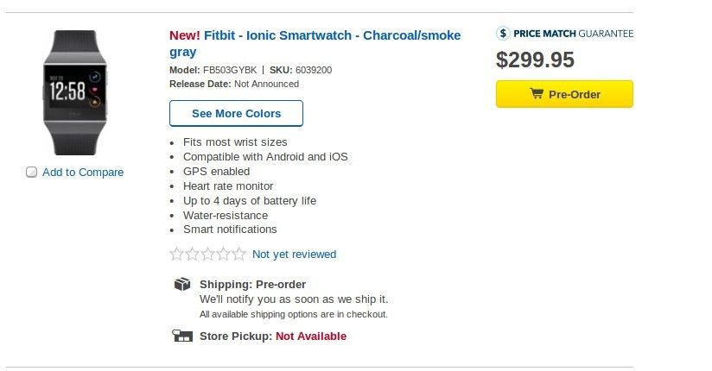Tick the Add to Compare checkbox

pyautogui.click(x=32, y=172)
